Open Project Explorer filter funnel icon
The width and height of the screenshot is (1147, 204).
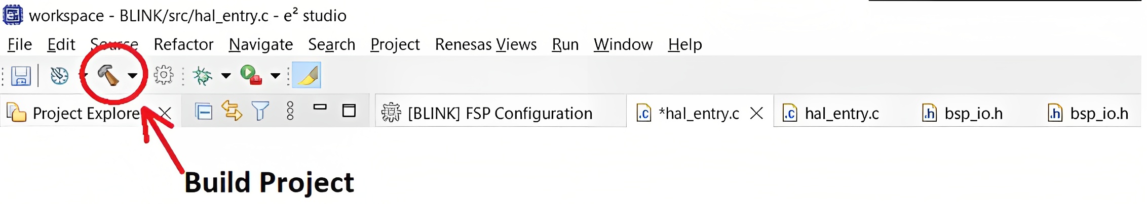tap(260, 111)
